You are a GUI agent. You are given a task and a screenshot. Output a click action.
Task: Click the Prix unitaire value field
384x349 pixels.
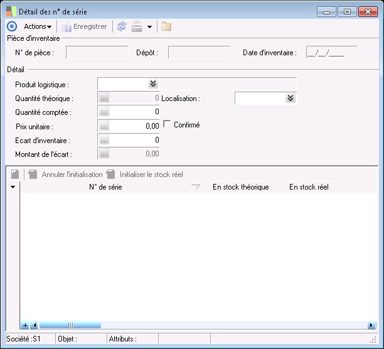point(134,126)
